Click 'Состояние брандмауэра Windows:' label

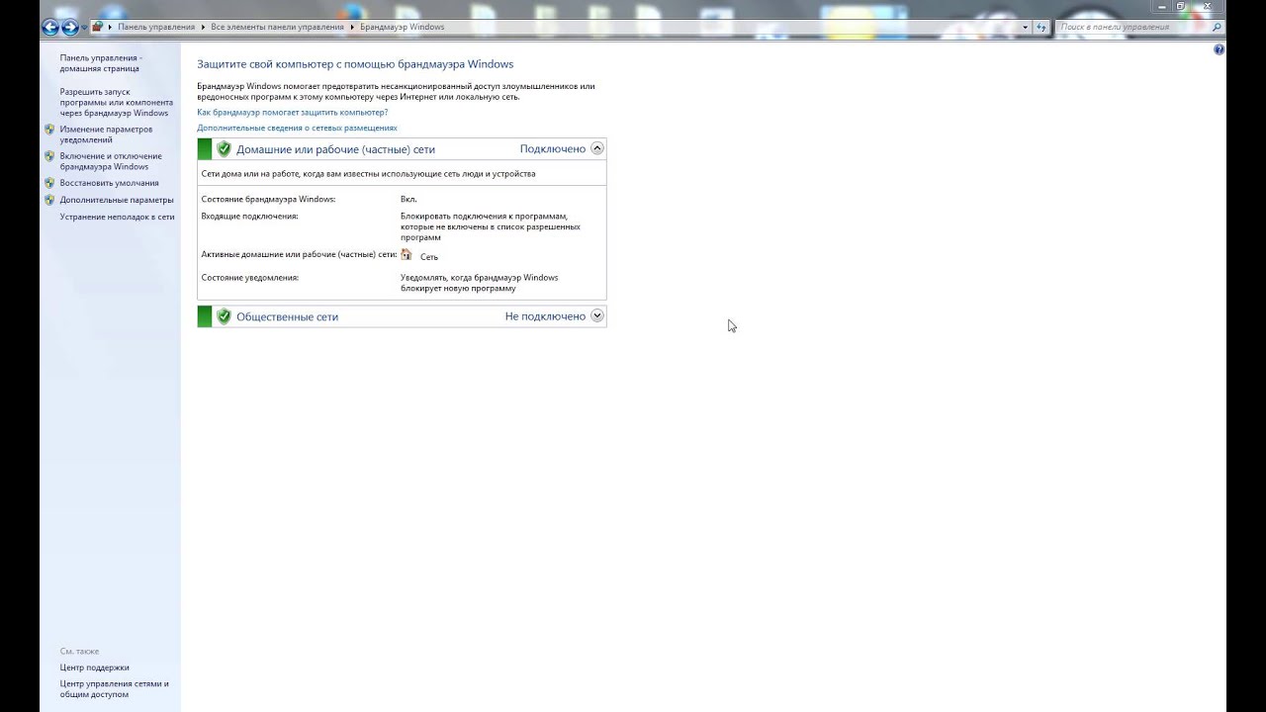coord(268,200)
